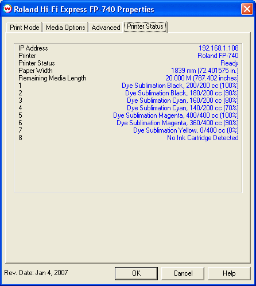Image resolution: width=256 pixels, height=286 pixels.
Task: Click the Remaining Media Length value
Action: tap(202, 78)
